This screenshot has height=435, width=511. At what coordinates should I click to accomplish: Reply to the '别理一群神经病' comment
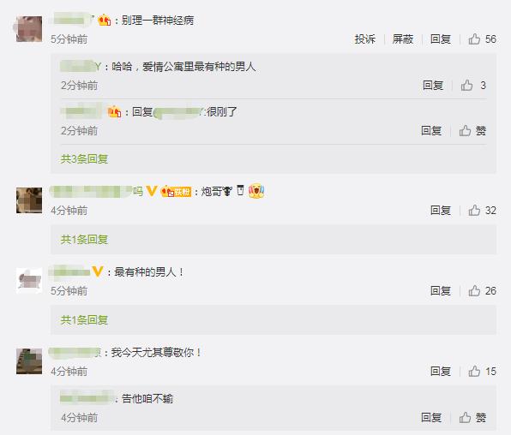click(x=441, y=39)
